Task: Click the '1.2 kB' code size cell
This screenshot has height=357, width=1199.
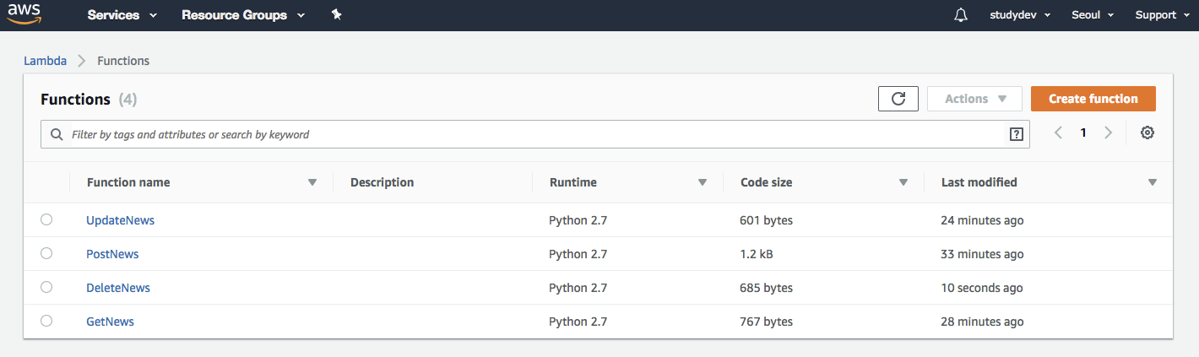Action: [757, 254]
